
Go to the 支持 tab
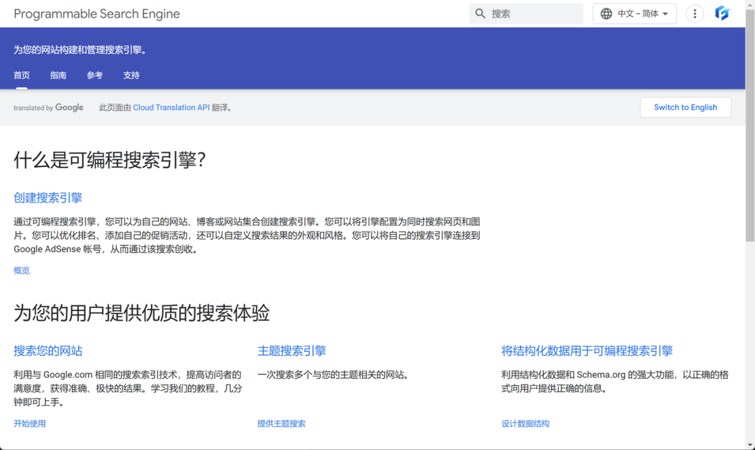click(131, 75)
